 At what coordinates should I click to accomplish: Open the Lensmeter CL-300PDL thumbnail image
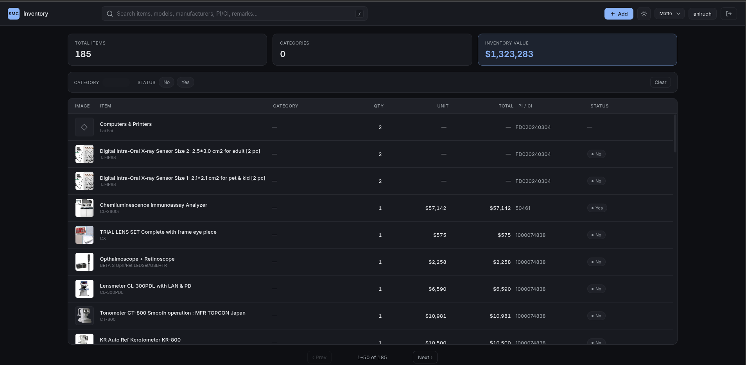84,289
